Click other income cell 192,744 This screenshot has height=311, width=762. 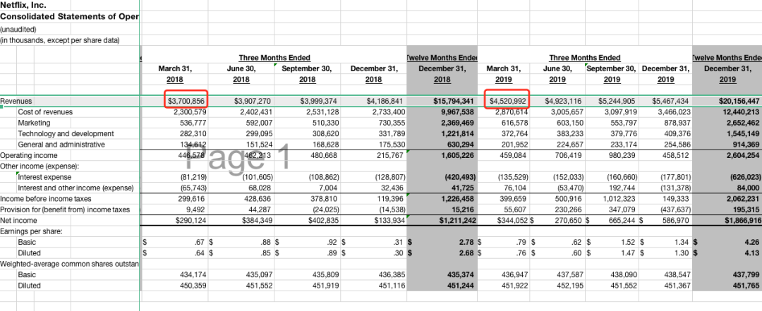click(622, 188)
